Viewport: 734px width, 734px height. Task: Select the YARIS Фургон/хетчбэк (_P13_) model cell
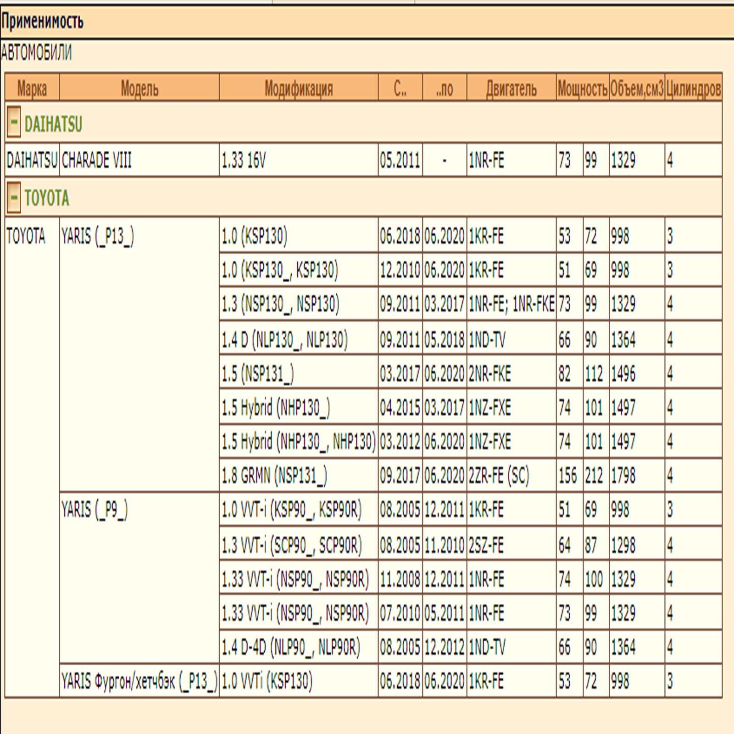(x=139, y=681)
